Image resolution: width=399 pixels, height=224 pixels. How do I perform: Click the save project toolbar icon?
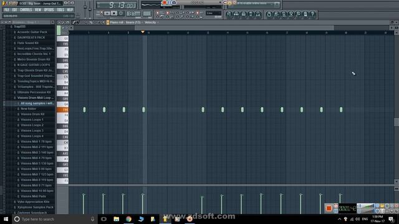[x=276, y=14]
